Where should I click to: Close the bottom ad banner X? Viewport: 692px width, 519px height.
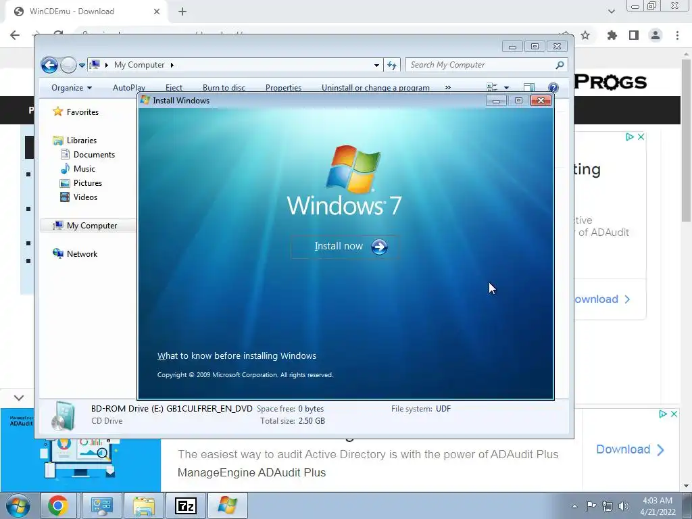(x=674, y=414)
